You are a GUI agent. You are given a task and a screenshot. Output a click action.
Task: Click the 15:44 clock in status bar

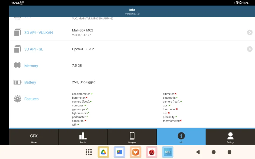coord(15,3)
